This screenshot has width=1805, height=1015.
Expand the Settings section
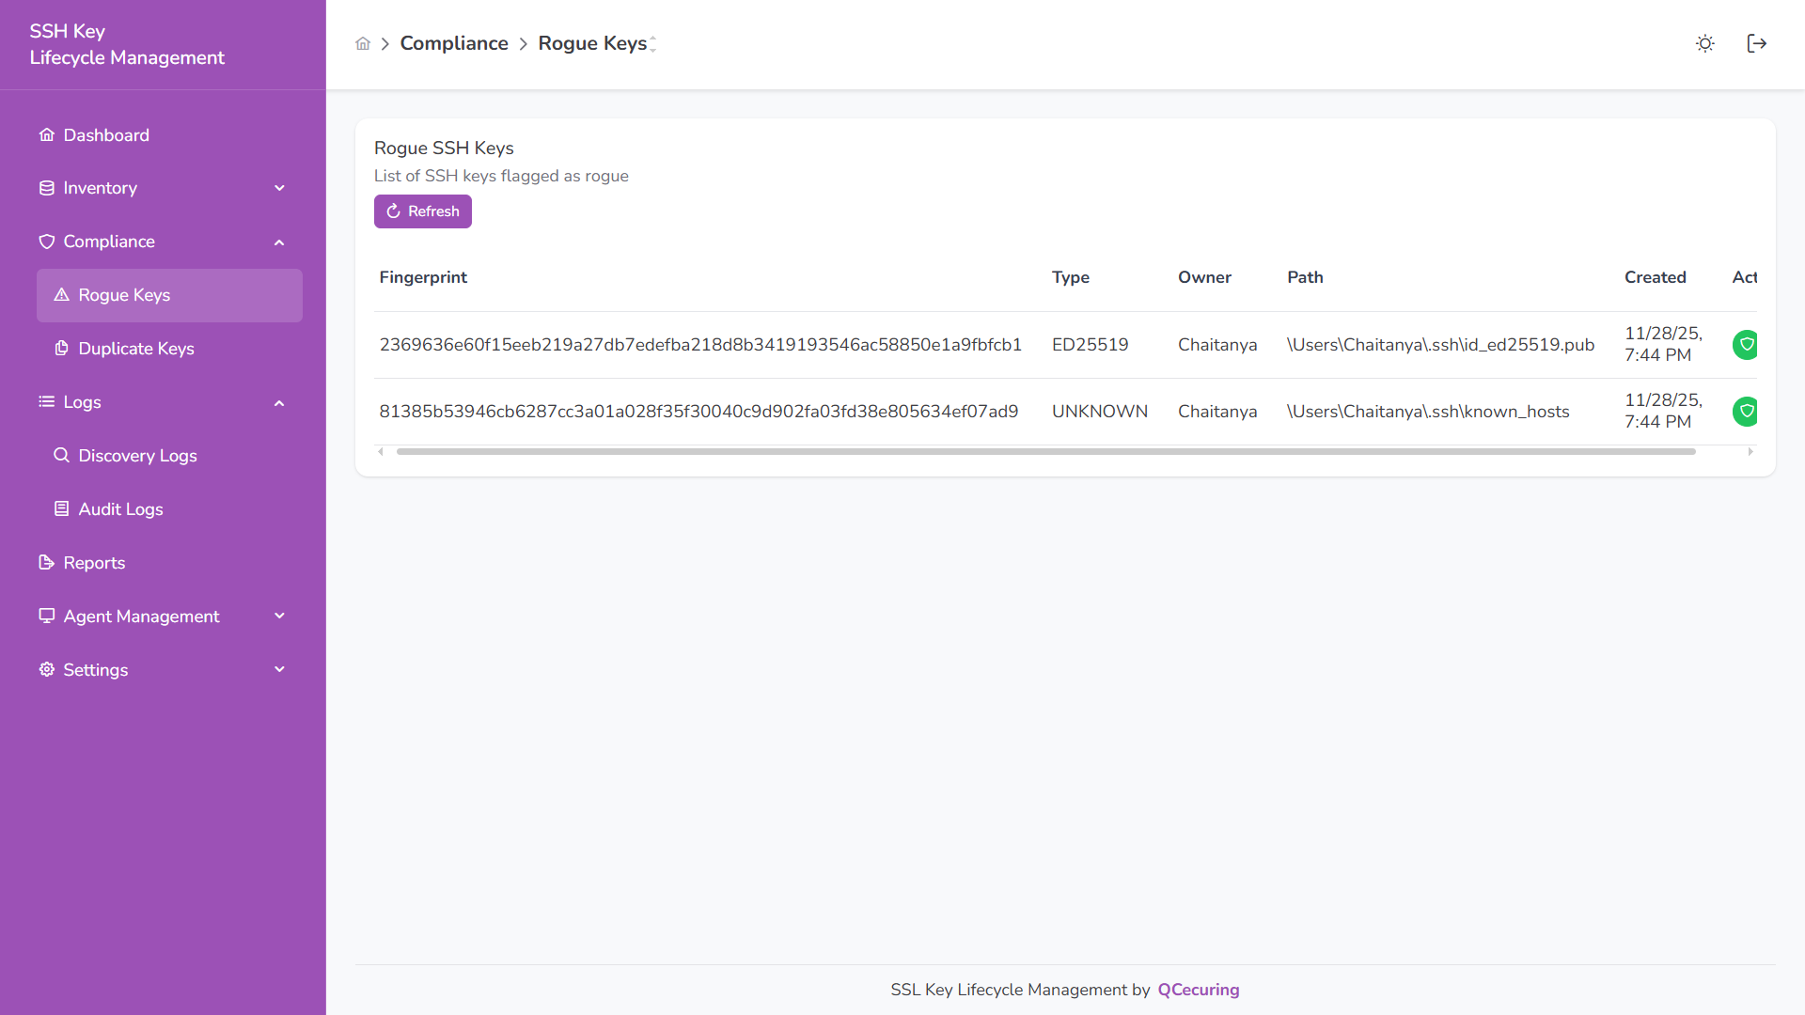pos(279,669)
